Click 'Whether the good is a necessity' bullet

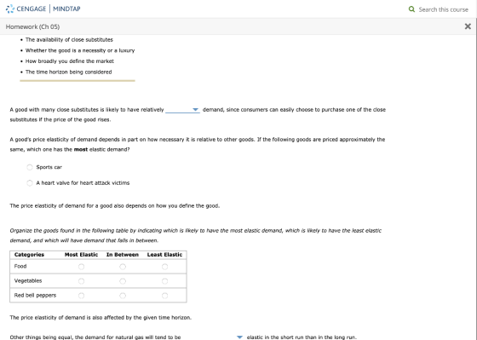click(80, 50)
